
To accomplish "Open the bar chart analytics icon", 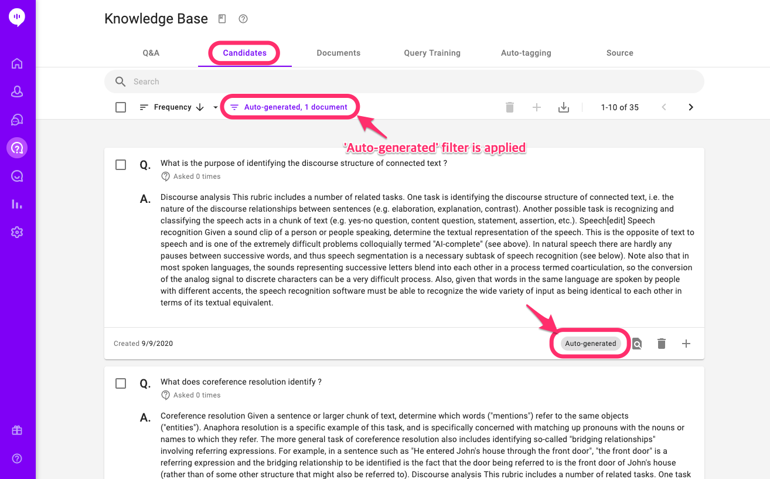I will tap(17, 204).
